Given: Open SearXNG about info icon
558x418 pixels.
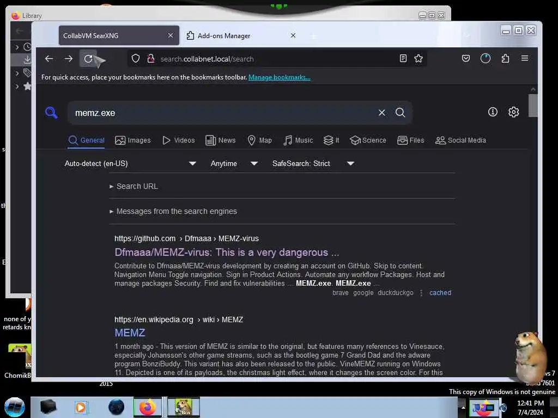Looking at the screenshot, I should [x=493, y=112].
